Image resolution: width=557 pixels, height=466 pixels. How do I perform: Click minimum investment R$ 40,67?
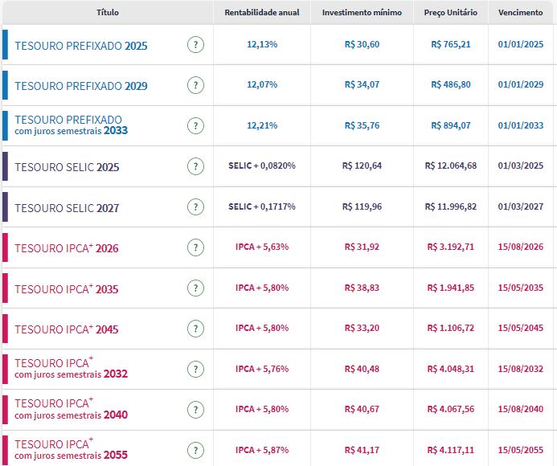click(362, 409)
